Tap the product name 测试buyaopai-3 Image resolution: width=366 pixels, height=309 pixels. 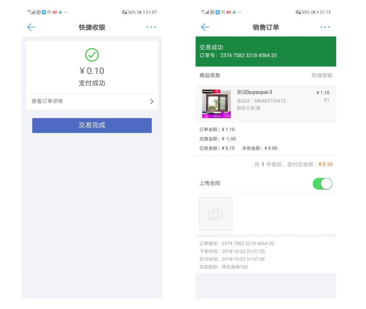click(255, 92)
